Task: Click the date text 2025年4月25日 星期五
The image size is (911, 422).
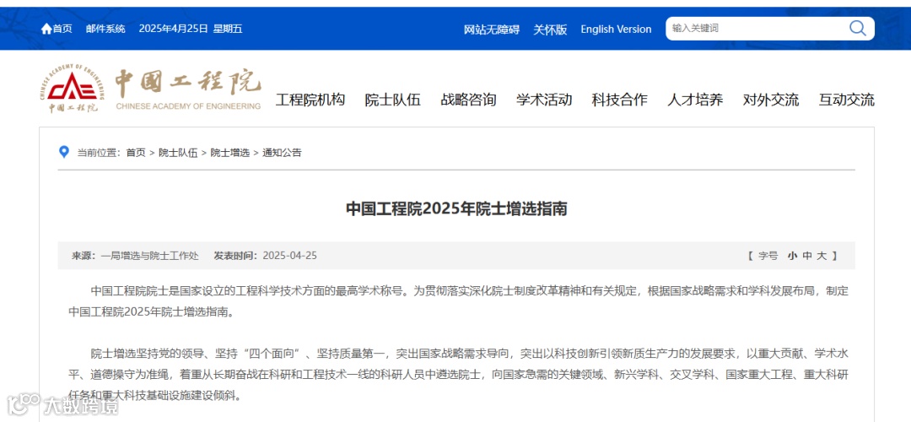Action: pos(190,29)
